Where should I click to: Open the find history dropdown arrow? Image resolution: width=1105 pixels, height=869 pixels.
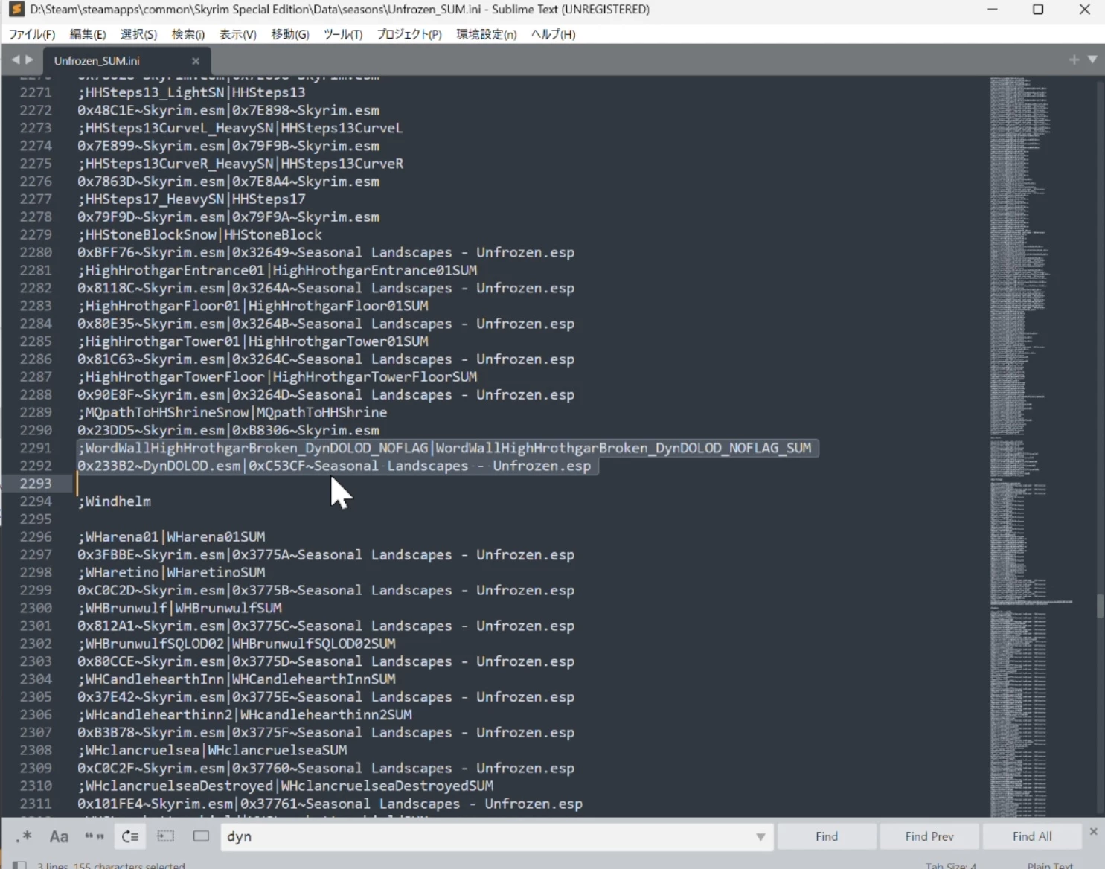pyautogui.click(x=760, y=836)
